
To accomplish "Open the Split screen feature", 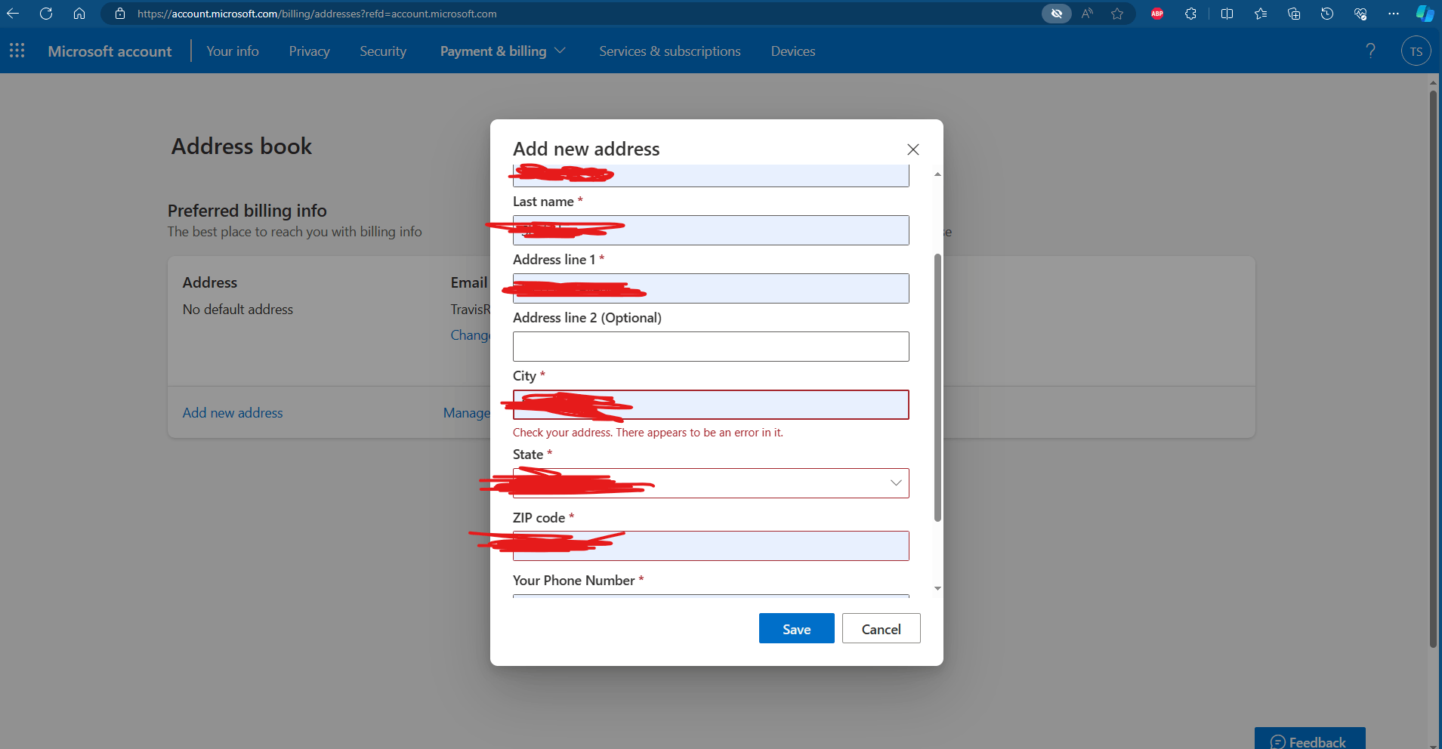I will pos(1227,14).
